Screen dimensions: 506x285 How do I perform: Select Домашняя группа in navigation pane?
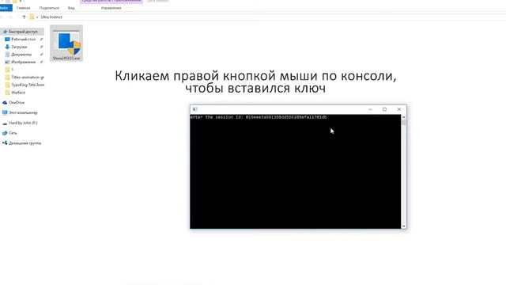[x=25, y=143]
